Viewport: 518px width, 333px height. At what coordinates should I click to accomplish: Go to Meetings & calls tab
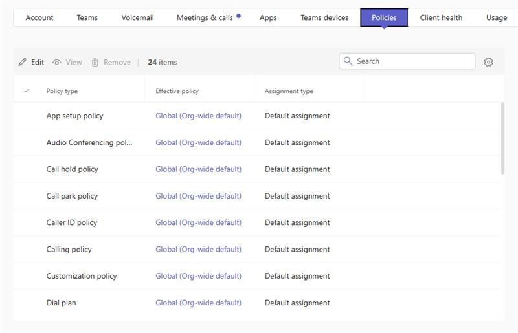(205, 17)
